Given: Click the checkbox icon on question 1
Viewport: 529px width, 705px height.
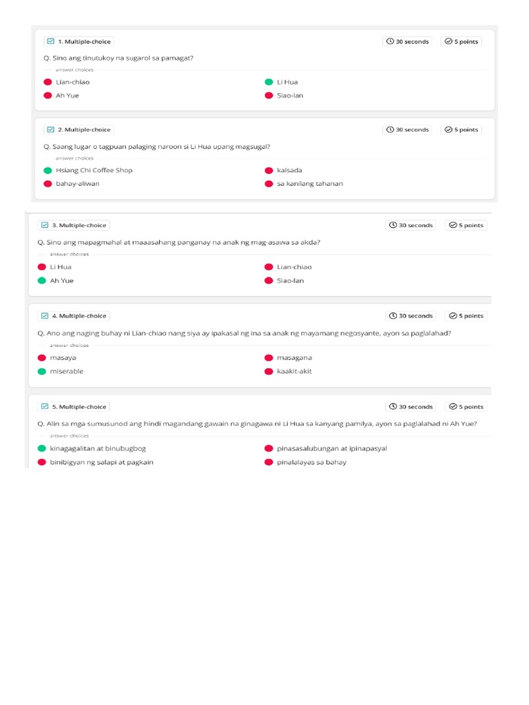Looking at the screenshot, I should [50, 41].
